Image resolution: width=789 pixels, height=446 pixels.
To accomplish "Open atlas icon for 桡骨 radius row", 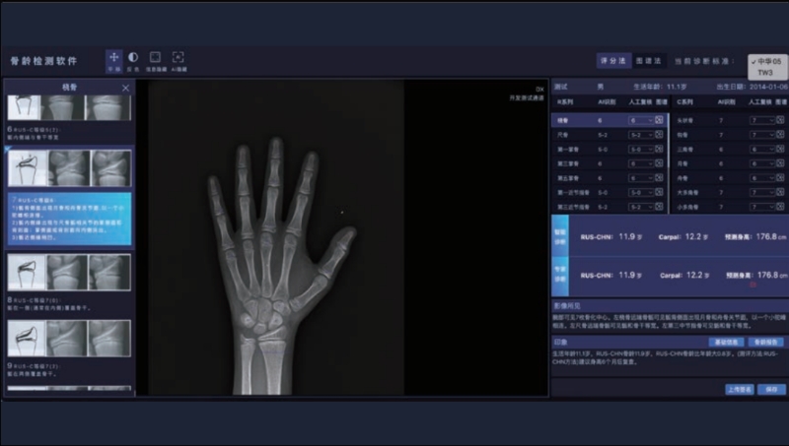I will [x=659, y=120].
